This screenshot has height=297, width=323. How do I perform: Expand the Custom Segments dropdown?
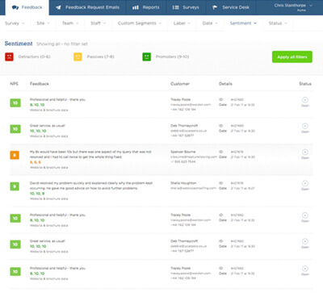(140, 23)
